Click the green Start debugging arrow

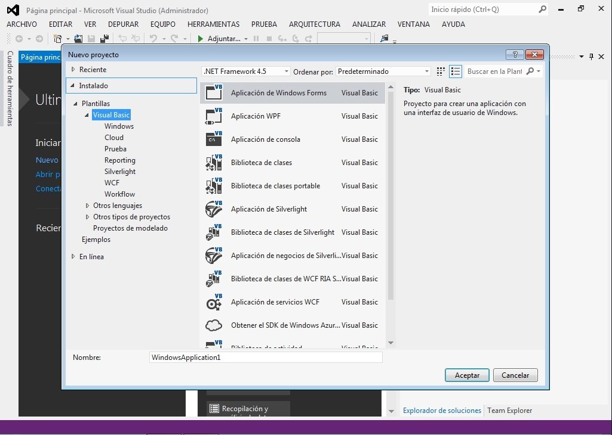click(x=200, y=39)
